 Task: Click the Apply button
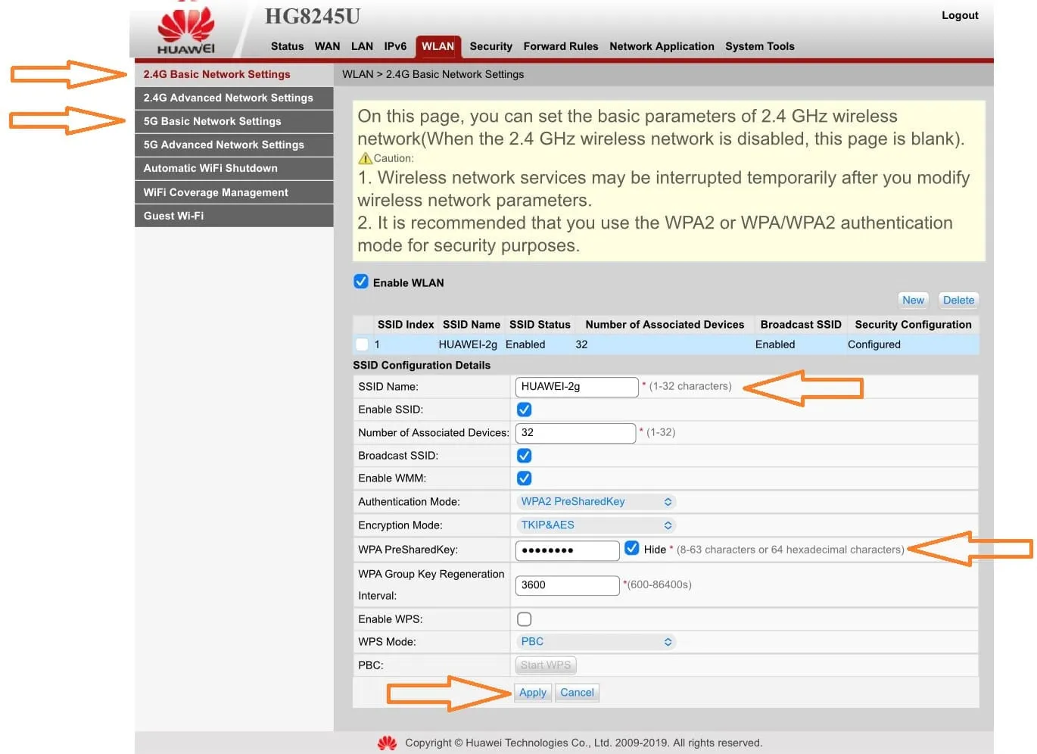click(x=533, y=693)
